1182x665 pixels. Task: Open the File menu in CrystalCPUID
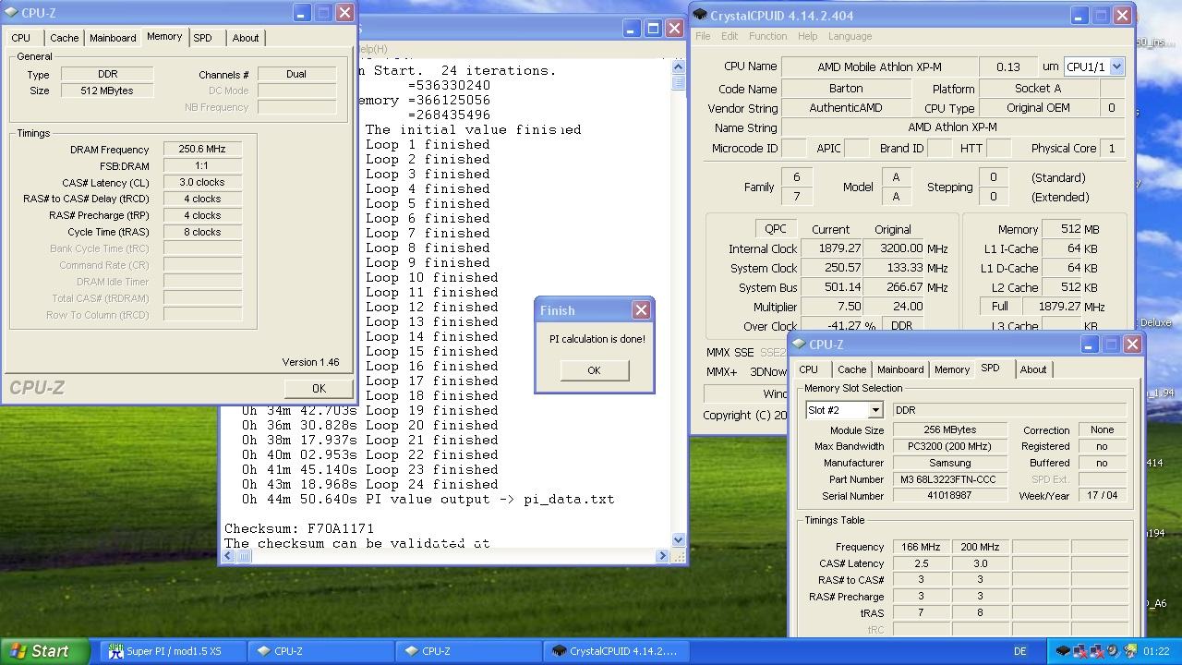coord(703,36)
